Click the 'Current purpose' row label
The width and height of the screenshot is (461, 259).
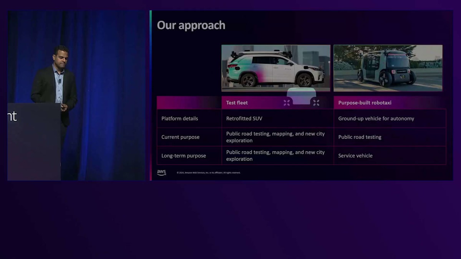coord(181,137)
